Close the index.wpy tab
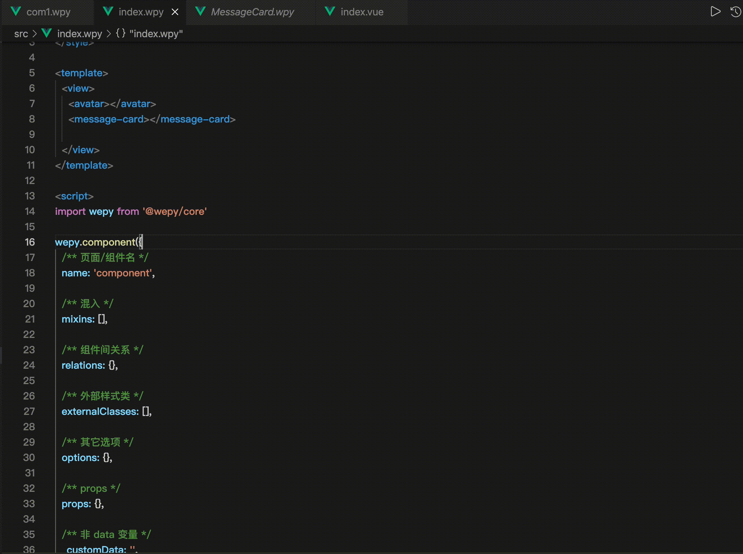Screen dimensions: 743x554 (x=175, y=12)
